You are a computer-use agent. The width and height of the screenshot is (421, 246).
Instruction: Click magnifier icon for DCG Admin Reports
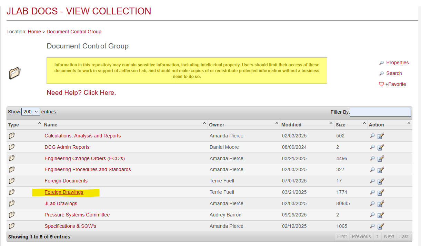click(372, 147)
